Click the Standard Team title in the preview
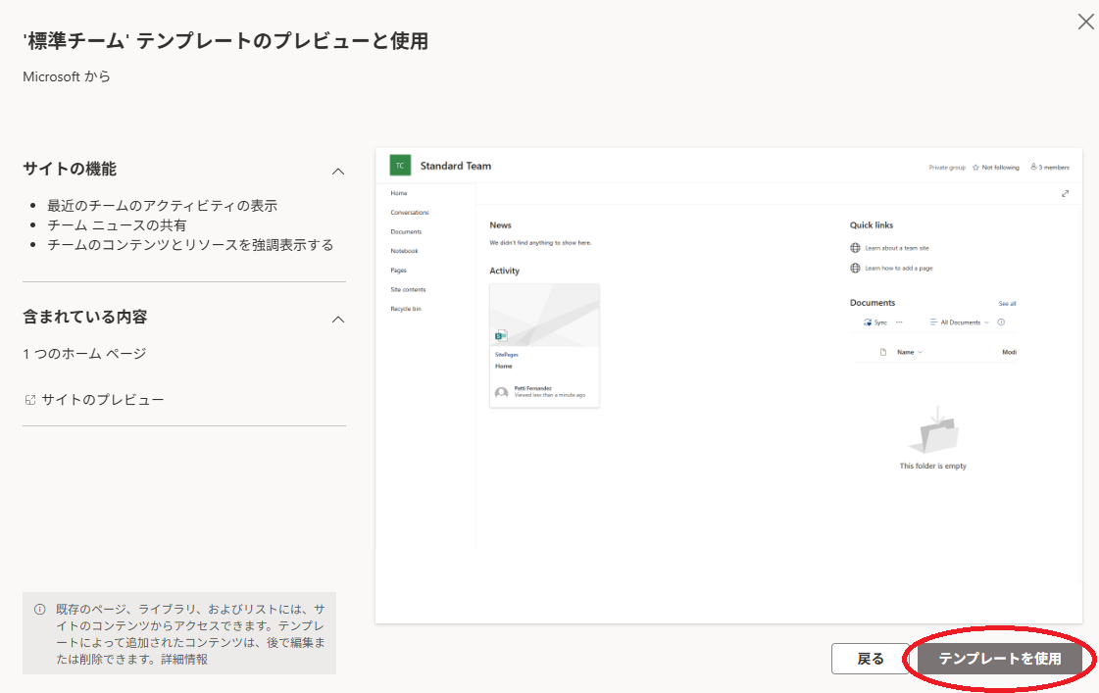1099x693 pixels. pyautogui.click(x=456, y=166)
